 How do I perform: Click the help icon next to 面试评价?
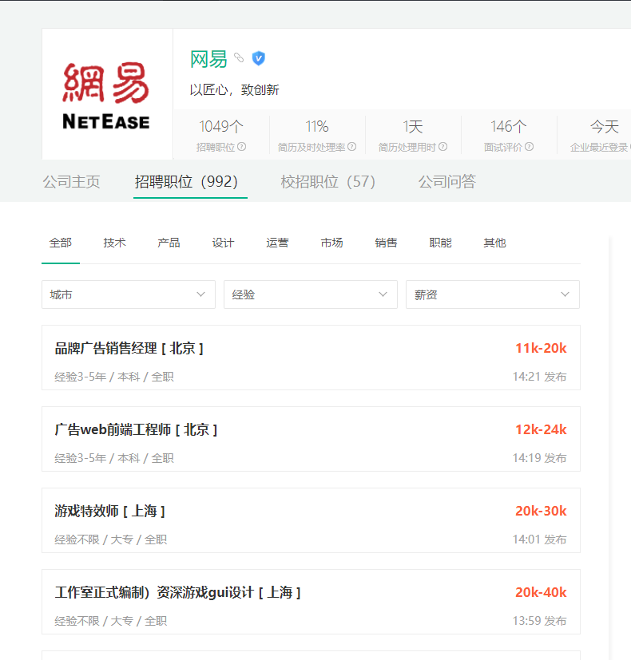click(529, 147)
